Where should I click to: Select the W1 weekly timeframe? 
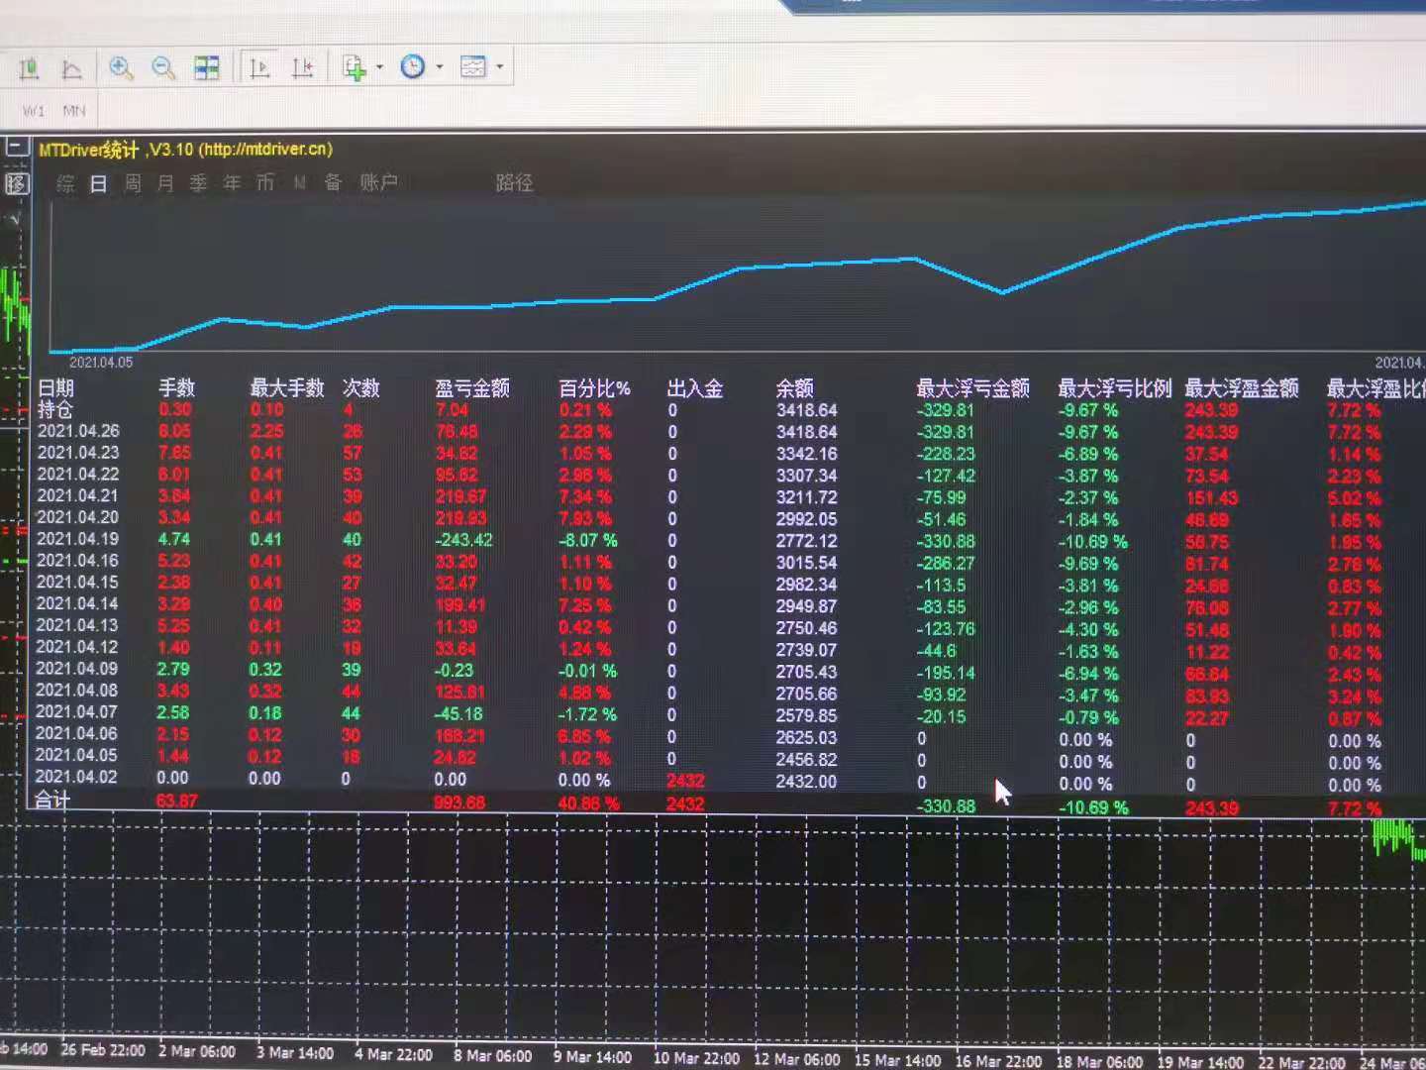click(x=33, y=111)
